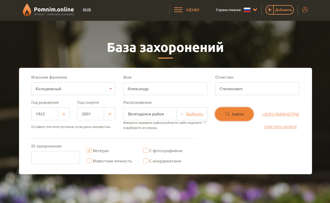Open the hamburger menu icon
Viewport: 330px width, 203px height.
pos(178,10)
